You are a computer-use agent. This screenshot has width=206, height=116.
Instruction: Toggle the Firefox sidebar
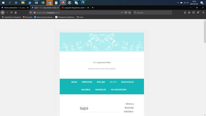[x=194, y=13]
